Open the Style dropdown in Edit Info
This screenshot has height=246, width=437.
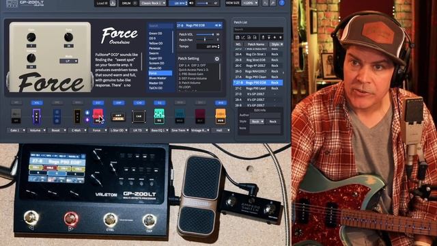[x=257, y=122]
